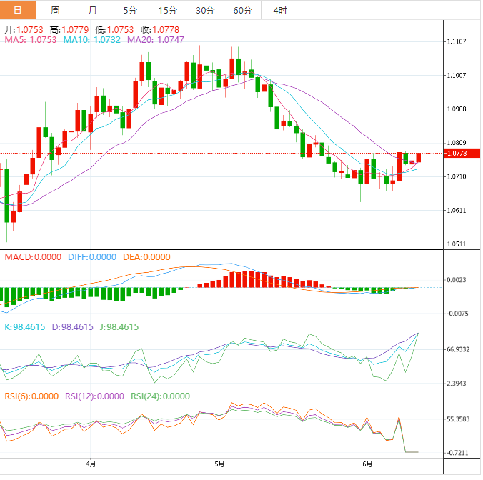
Task: Click the 2.3943 KDJ axis label
Action: tap(457, 384)
